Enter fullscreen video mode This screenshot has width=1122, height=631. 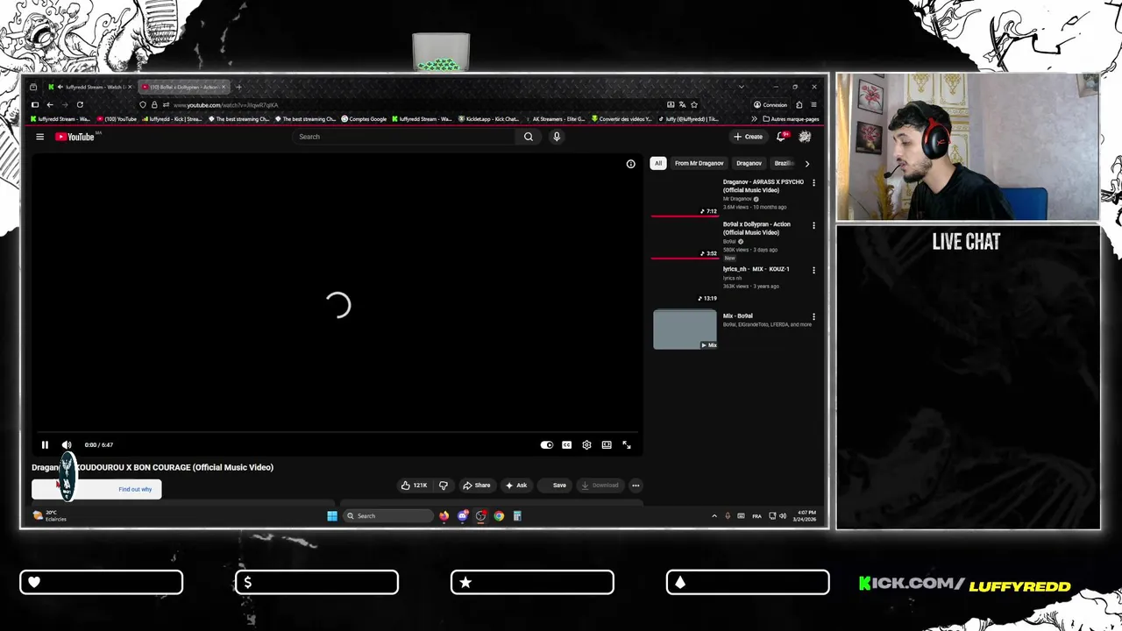[x=627, y=445]
